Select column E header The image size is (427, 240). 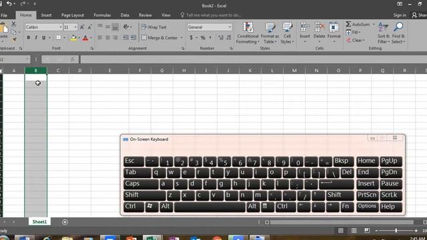[109, 71]
